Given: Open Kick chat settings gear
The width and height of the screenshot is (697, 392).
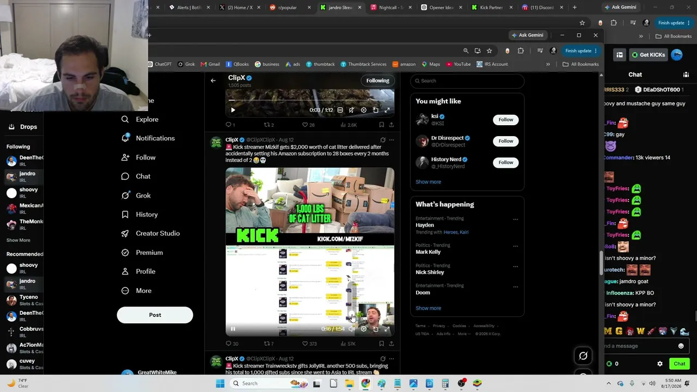Looking at the screenshot, I should [x=660, y=364].
